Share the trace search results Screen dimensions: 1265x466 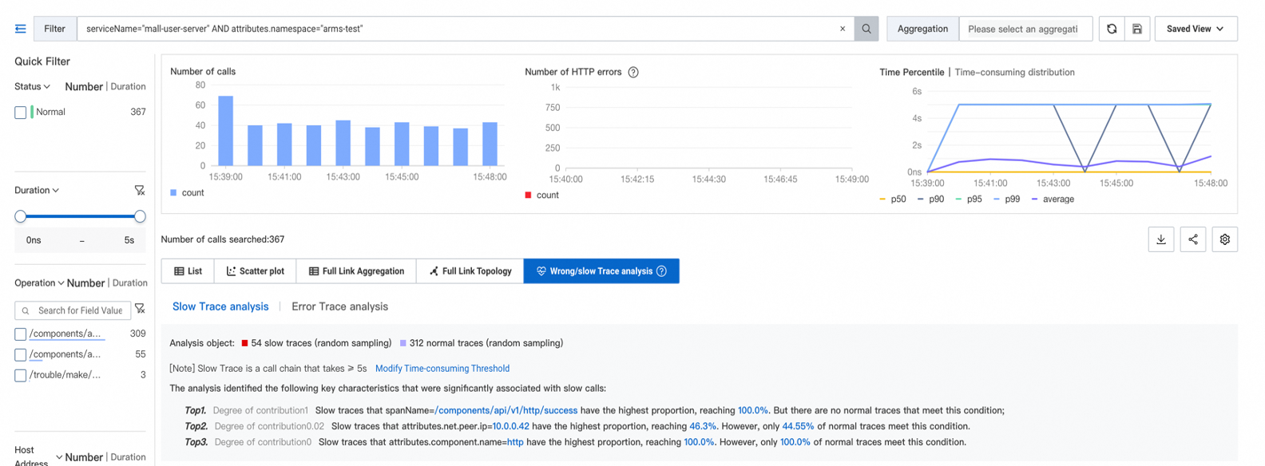(1193, 239)
